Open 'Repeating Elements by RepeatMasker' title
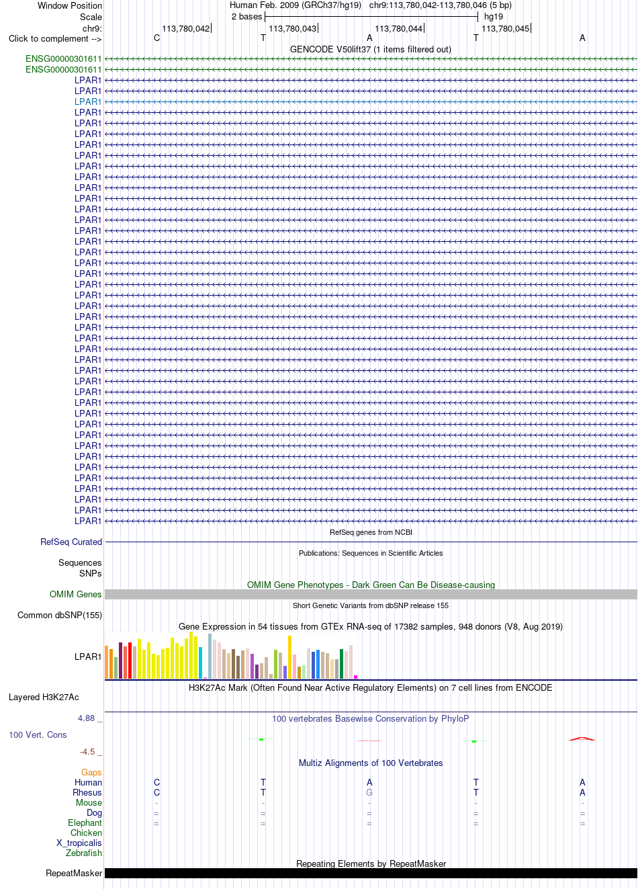Image resolution: width=638 pixels, height=889 pixels. tap(371, 864)
